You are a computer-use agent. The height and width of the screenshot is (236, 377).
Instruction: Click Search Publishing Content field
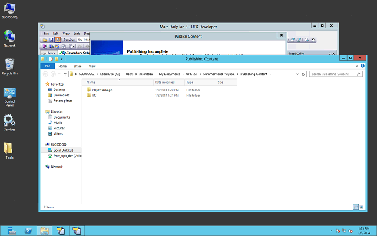pos(336,74)
